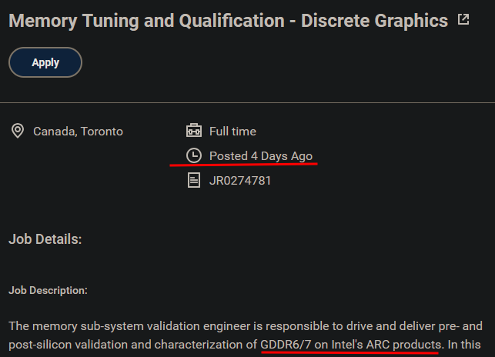
Task: Click the document icon beside JR0274781
Action: pyautogui.click(x=194, y=181)
